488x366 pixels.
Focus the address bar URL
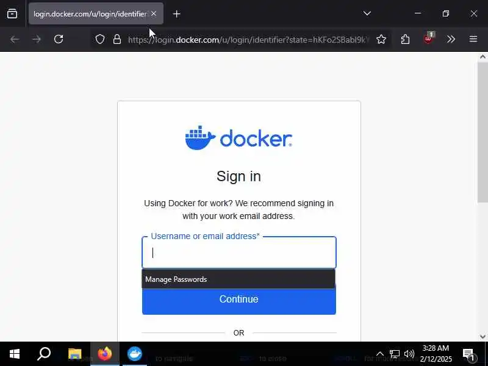[x=248, y=40]
